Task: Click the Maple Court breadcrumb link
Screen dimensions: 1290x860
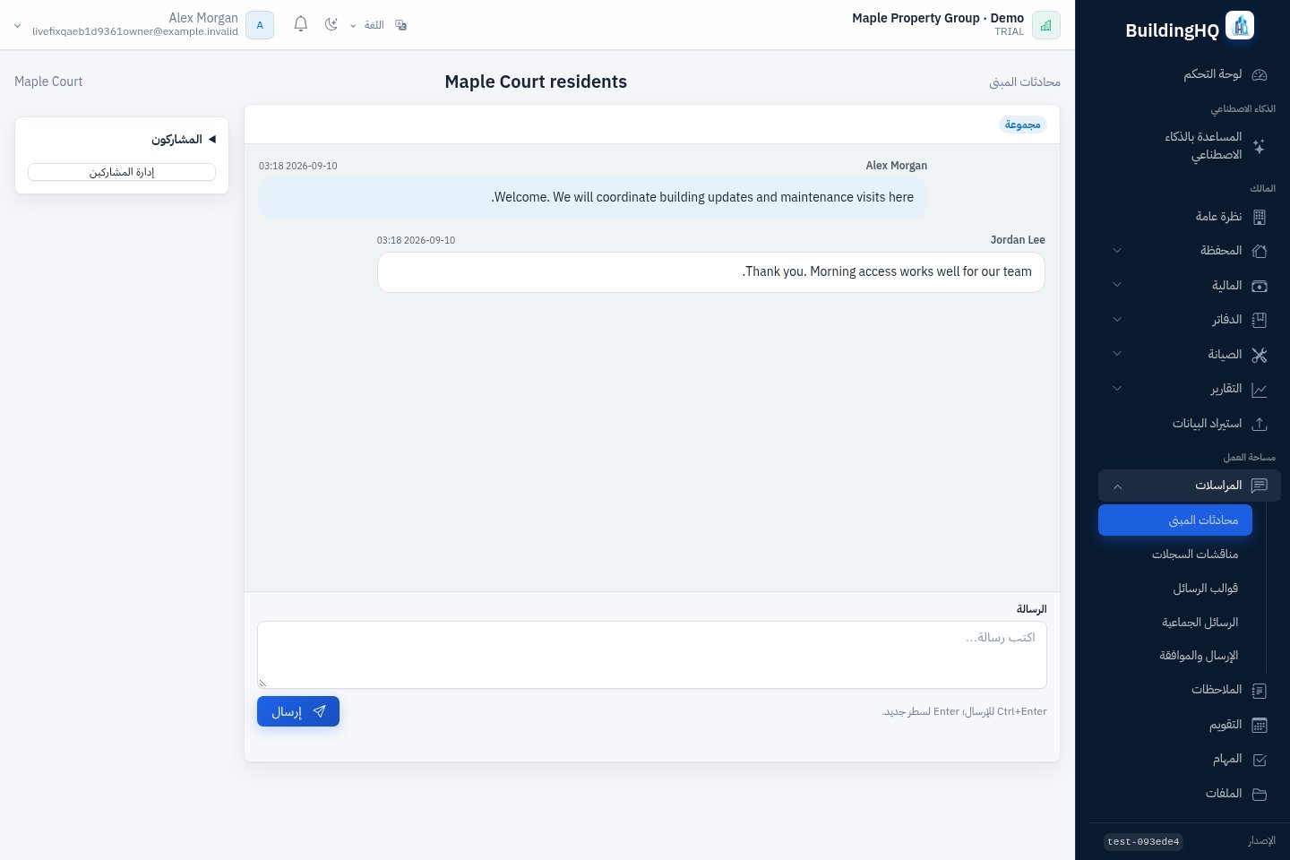Action: pyautogui.click(x=48, y=82)
